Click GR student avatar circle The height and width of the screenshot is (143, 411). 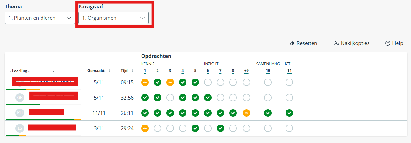tap(20, 98)
